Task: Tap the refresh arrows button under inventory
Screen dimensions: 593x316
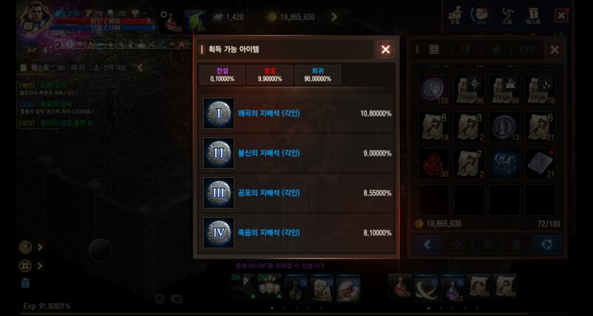Action: [x=547, y=245]
